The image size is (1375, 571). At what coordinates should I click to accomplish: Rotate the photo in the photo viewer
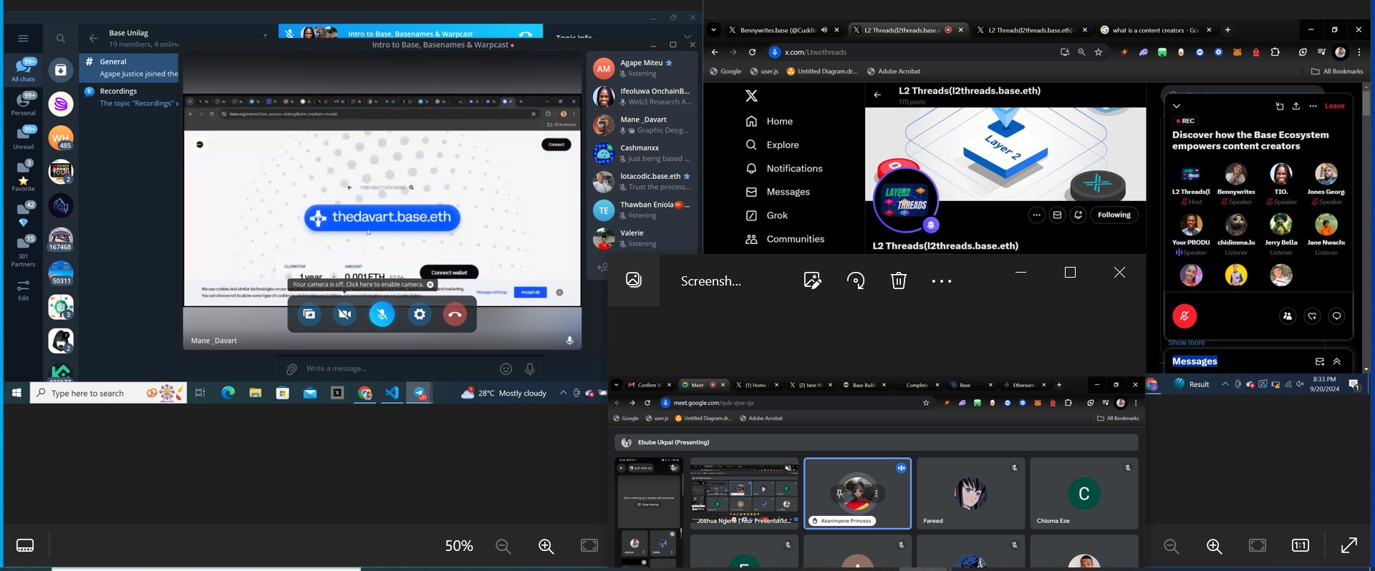tap(856, 280)
